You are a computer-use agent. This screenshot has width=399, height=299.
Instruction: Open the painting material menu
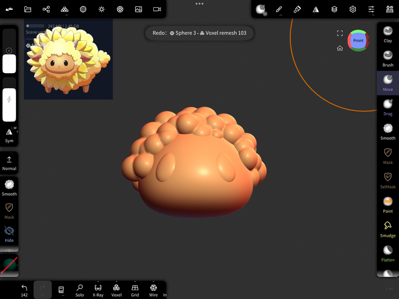point(297,9)
